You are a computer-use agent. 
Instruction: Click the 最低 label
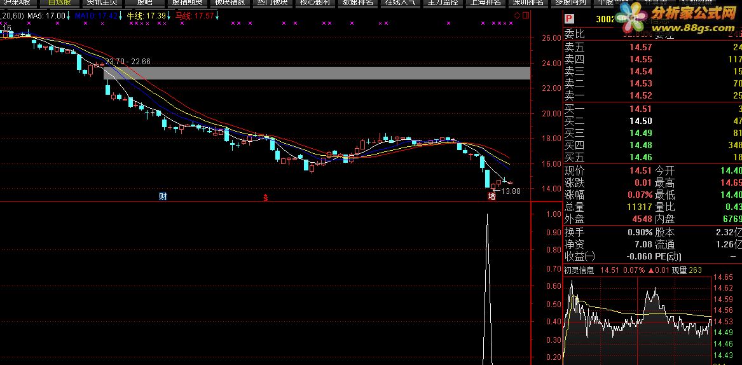pyautogui.click(x=665, y=195)
